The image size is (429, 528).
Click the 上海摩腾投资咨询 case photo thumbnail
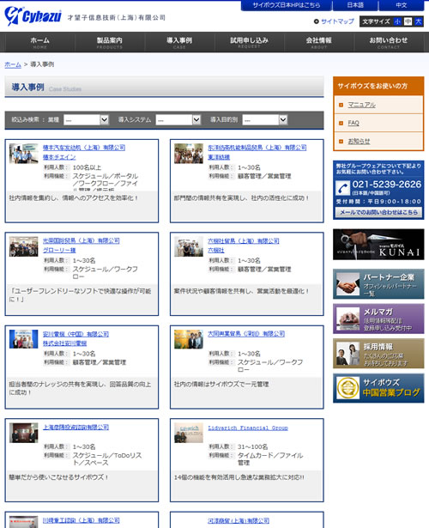pyautogui.click(x=23, y=433)
